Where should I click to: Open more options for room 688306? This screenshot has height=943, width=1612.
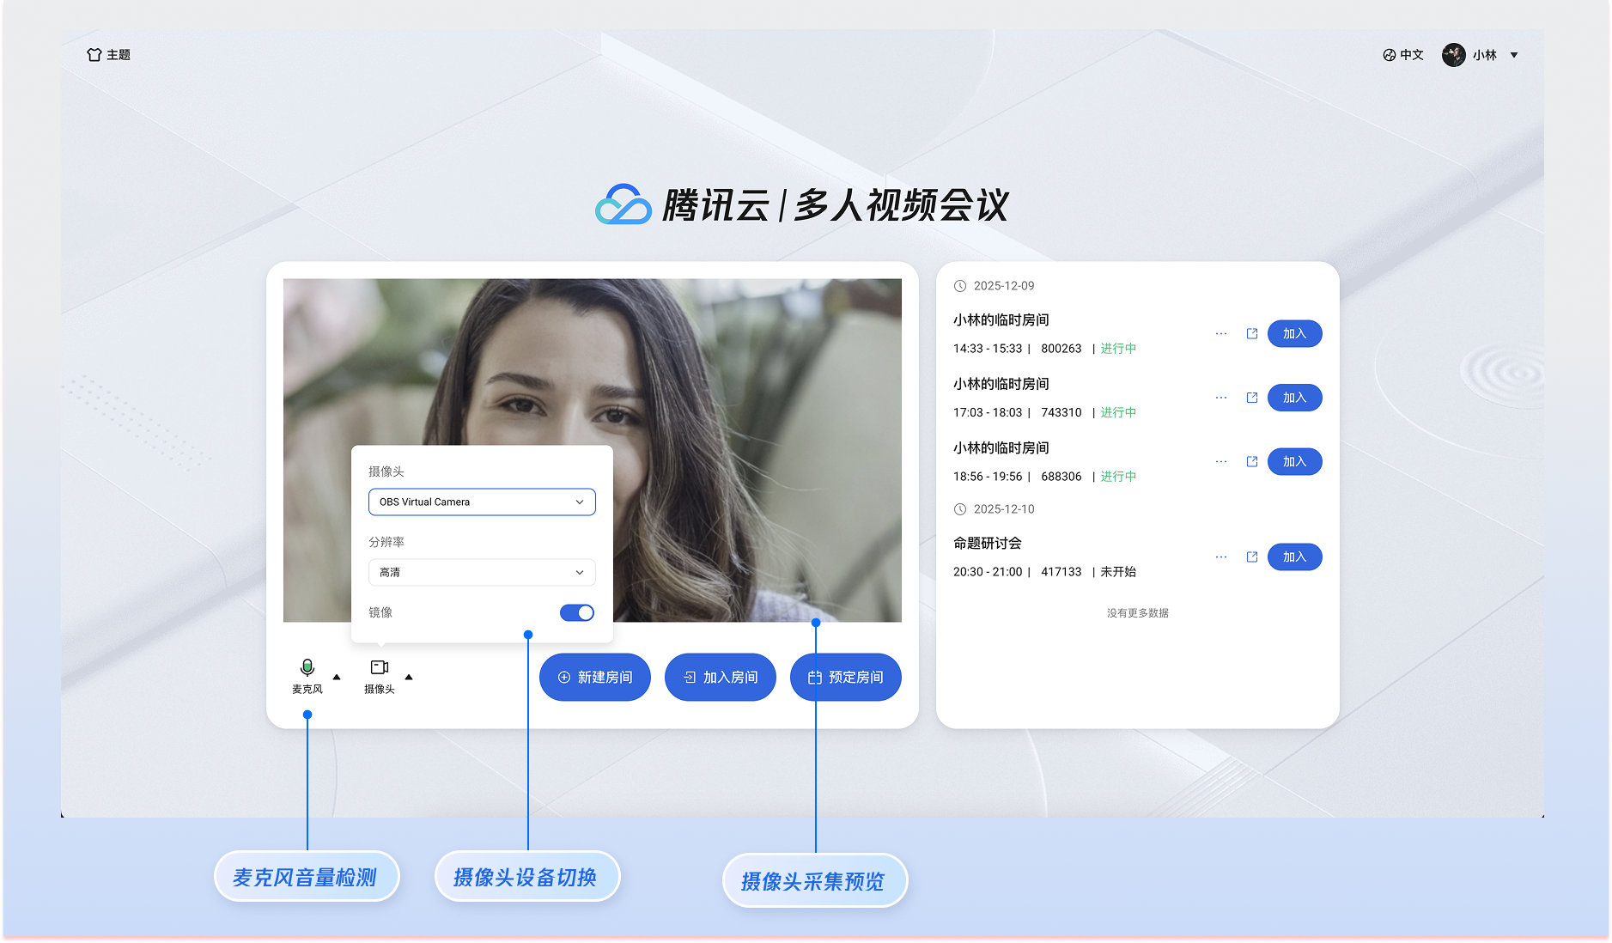click(x=1221, y=462)
